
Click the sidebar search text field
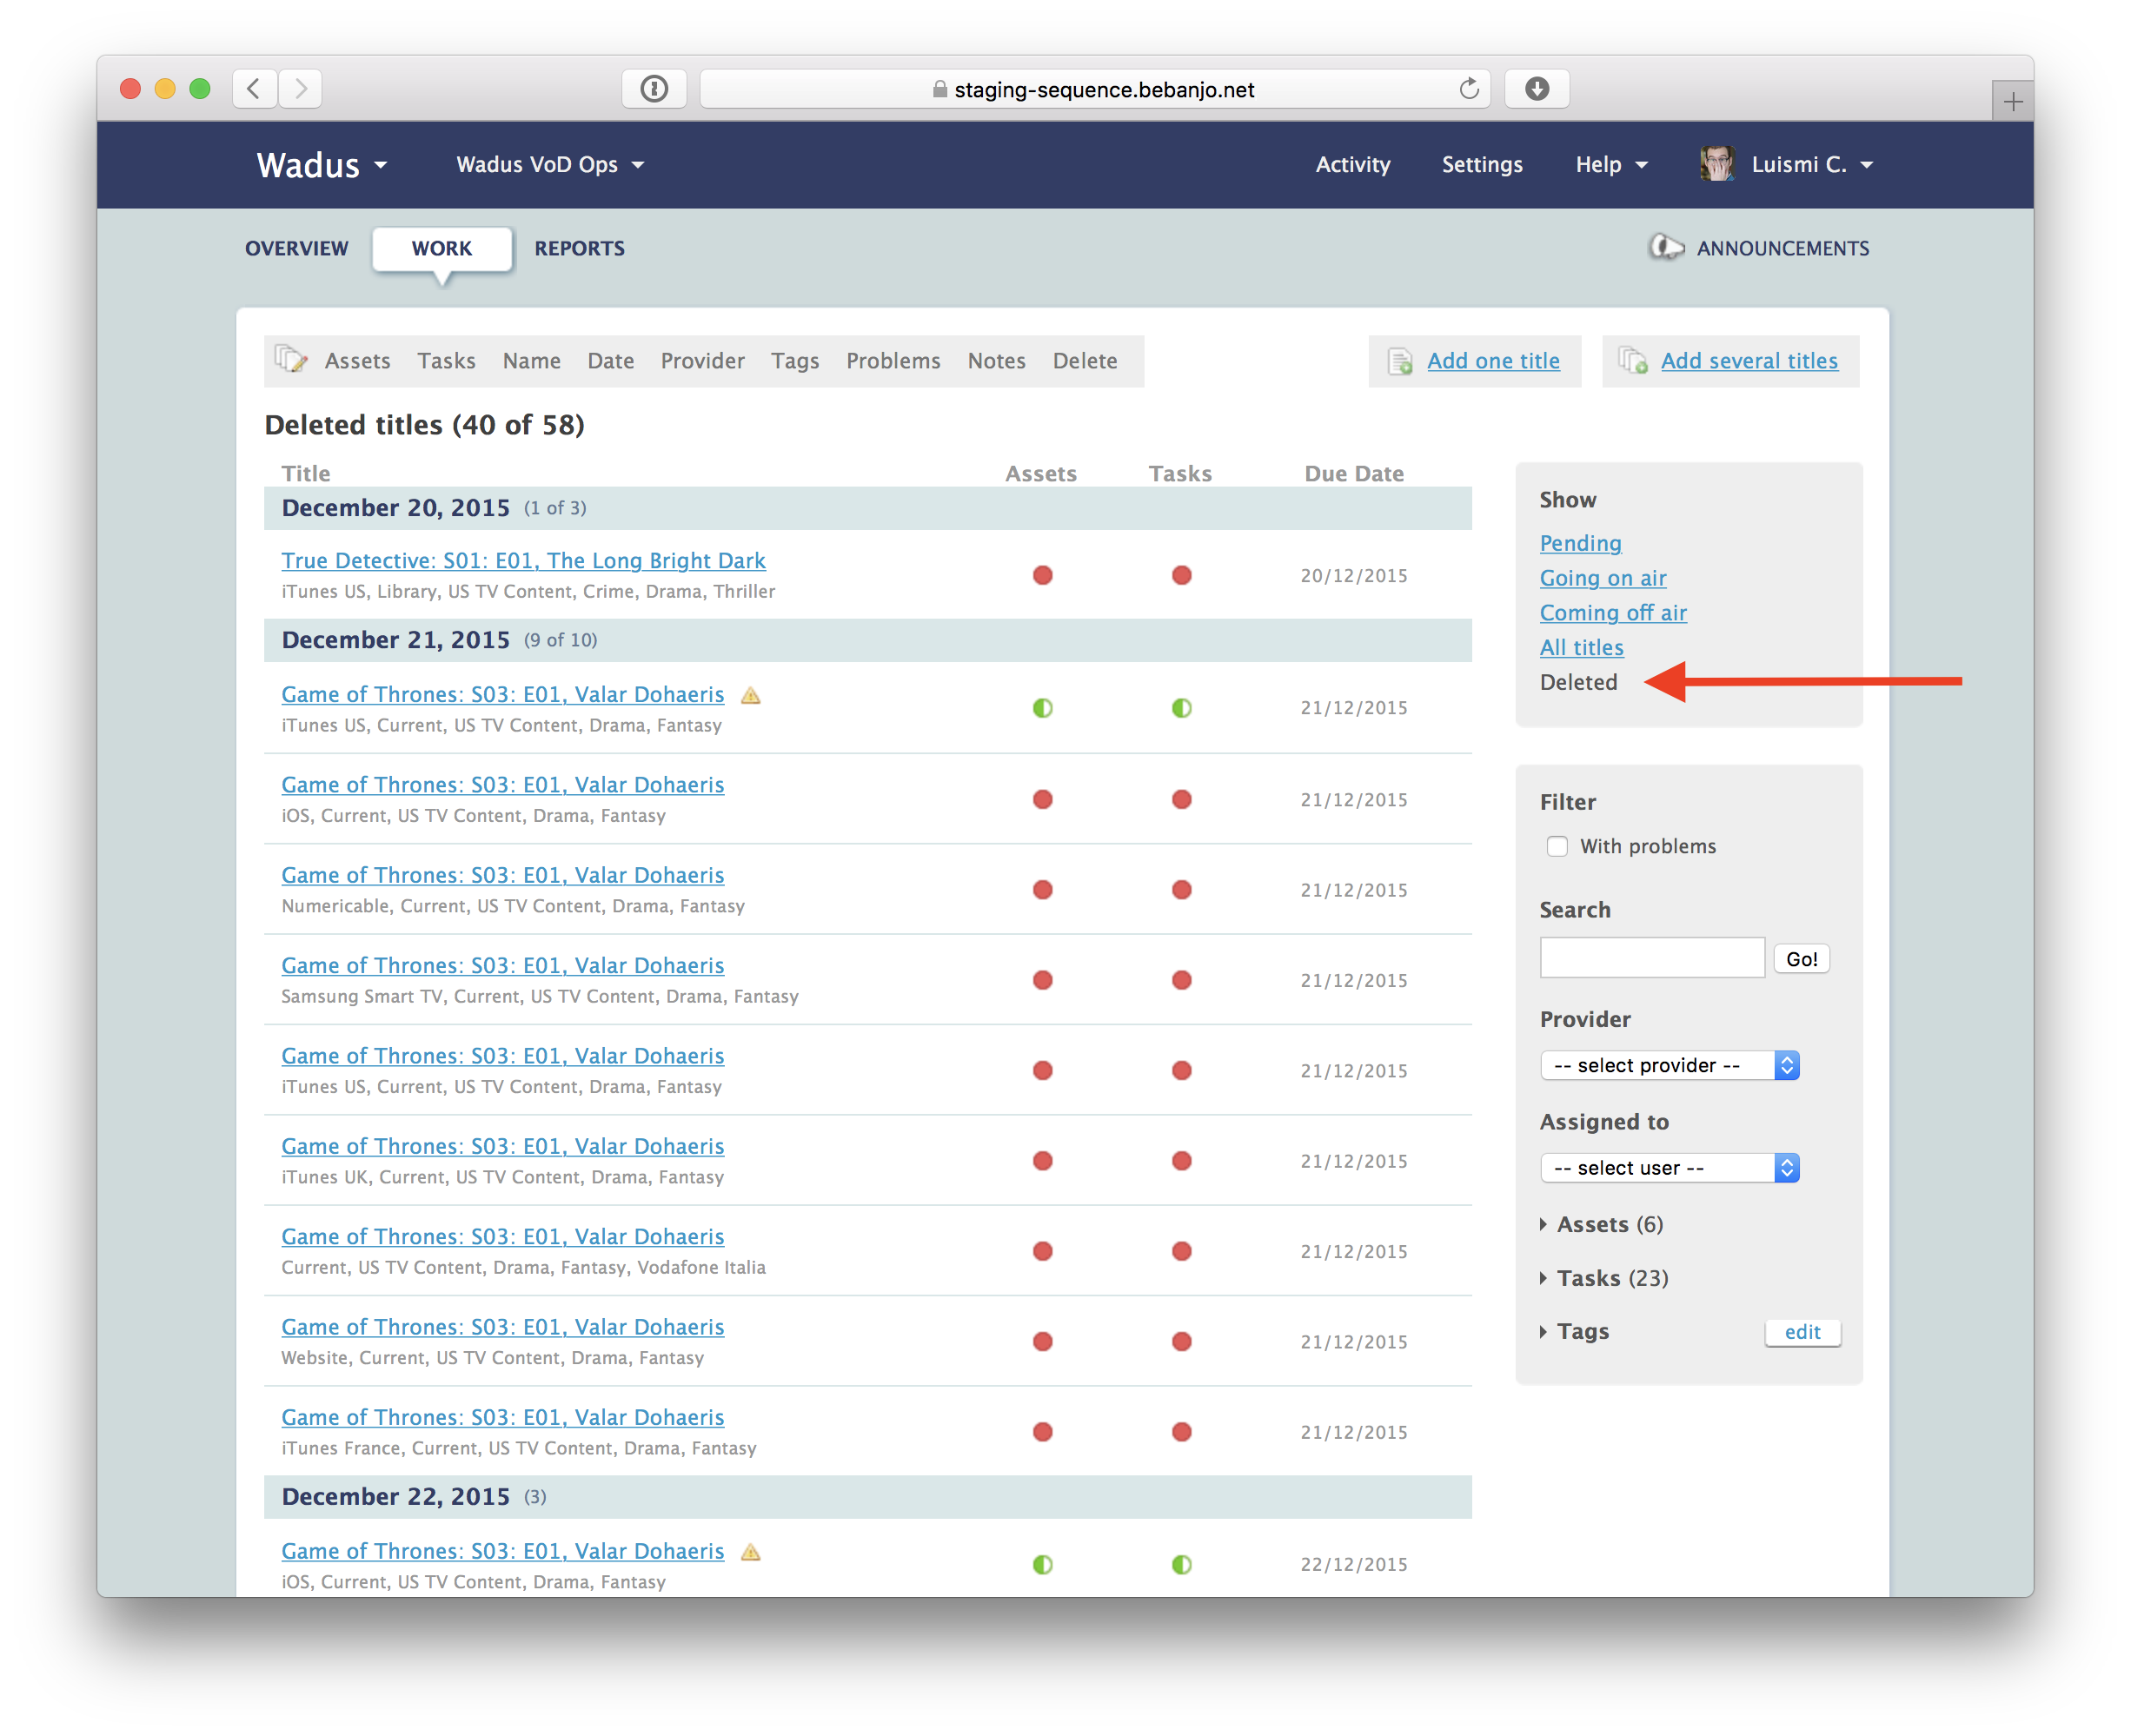[1652, 958]
